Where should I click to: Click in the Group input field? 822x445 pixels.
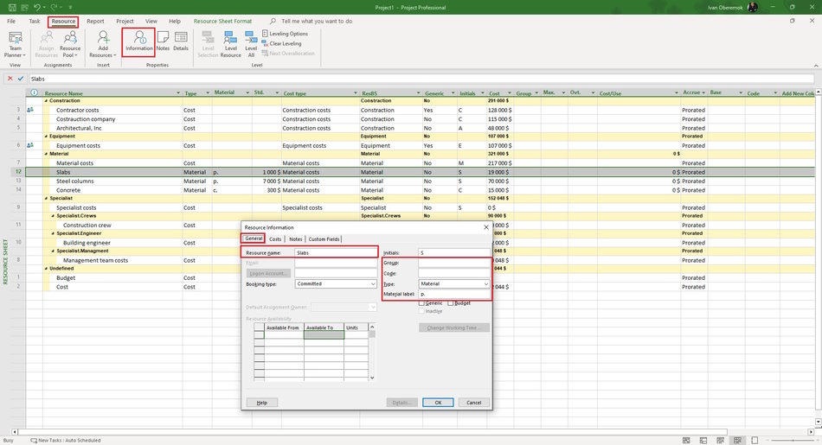[x=453, y=263]
